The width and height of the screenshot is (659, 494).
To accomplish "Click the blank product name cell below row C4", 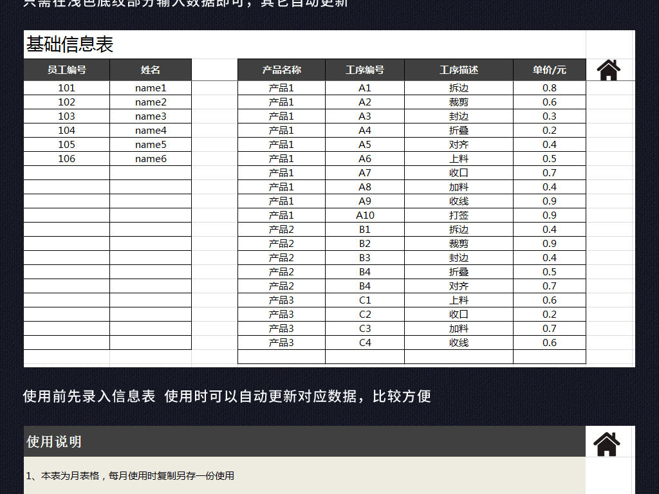I will coord(282,356).
